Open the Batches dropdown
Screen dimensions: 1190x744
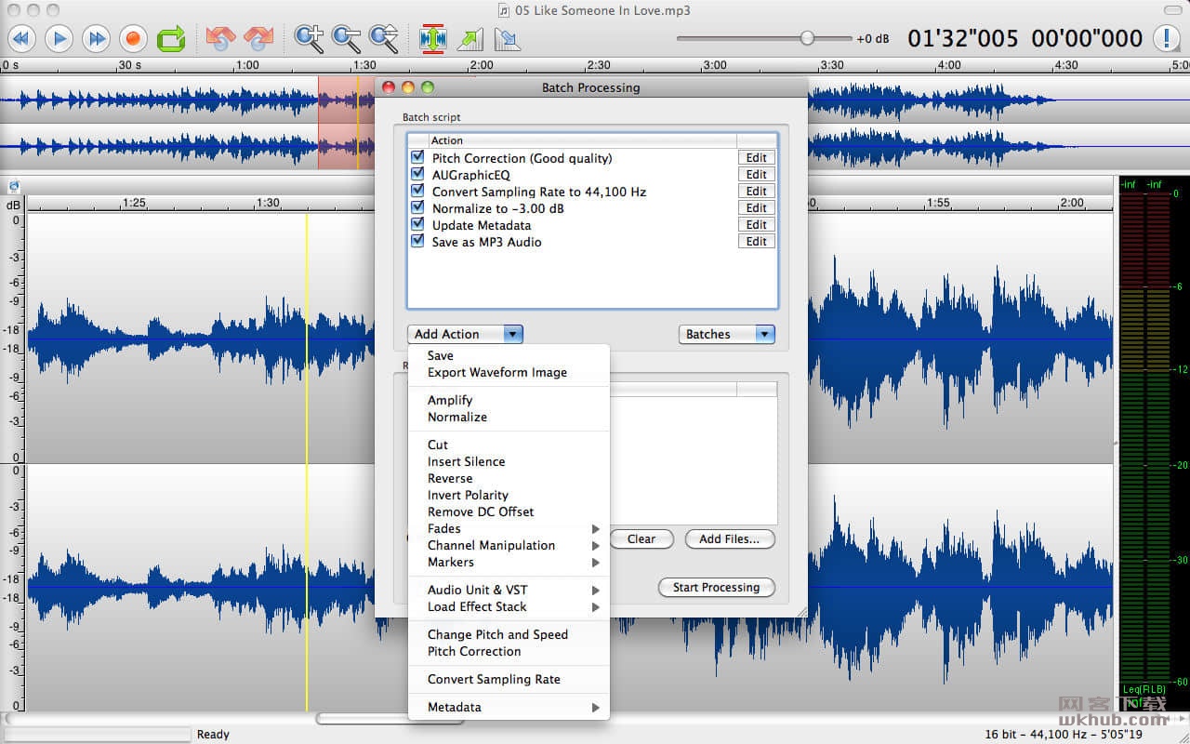click(727, 334)
